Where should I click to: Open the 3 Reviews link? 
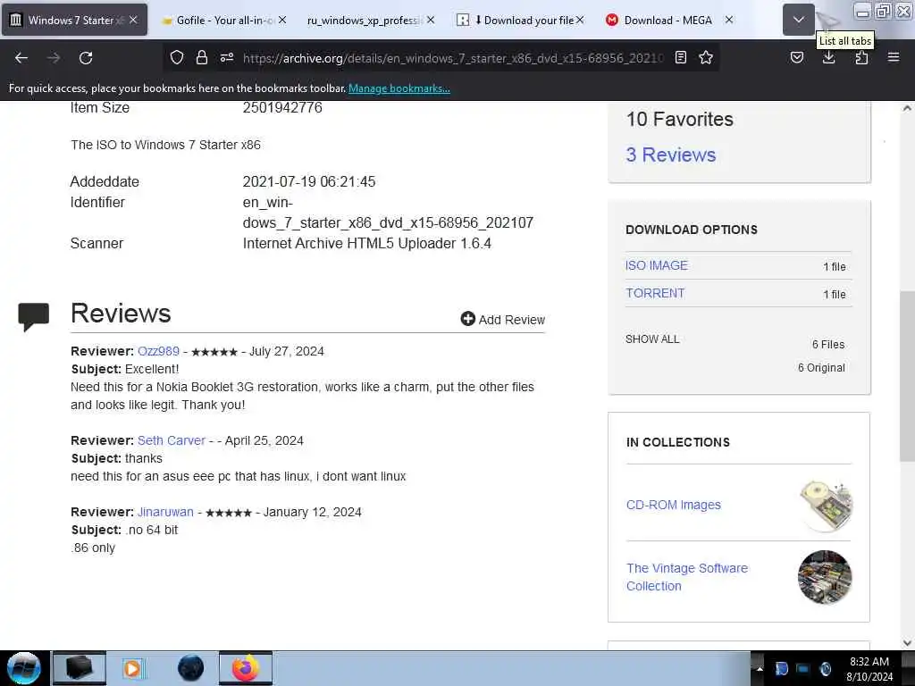coord(670,155)
